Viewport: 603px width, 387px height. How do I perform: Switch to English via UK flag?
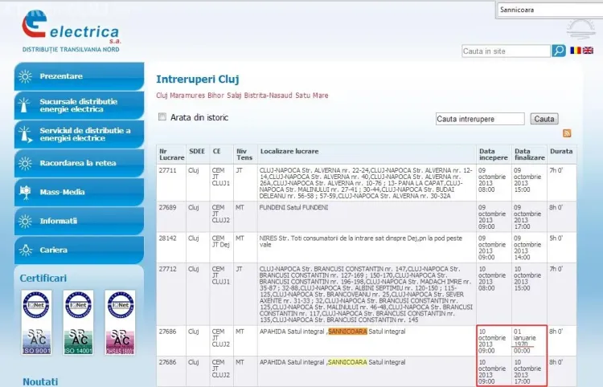click(588, 51)
